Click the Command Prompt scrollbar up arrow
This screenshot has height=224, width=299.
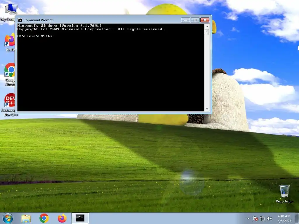[x=207, y=27]
